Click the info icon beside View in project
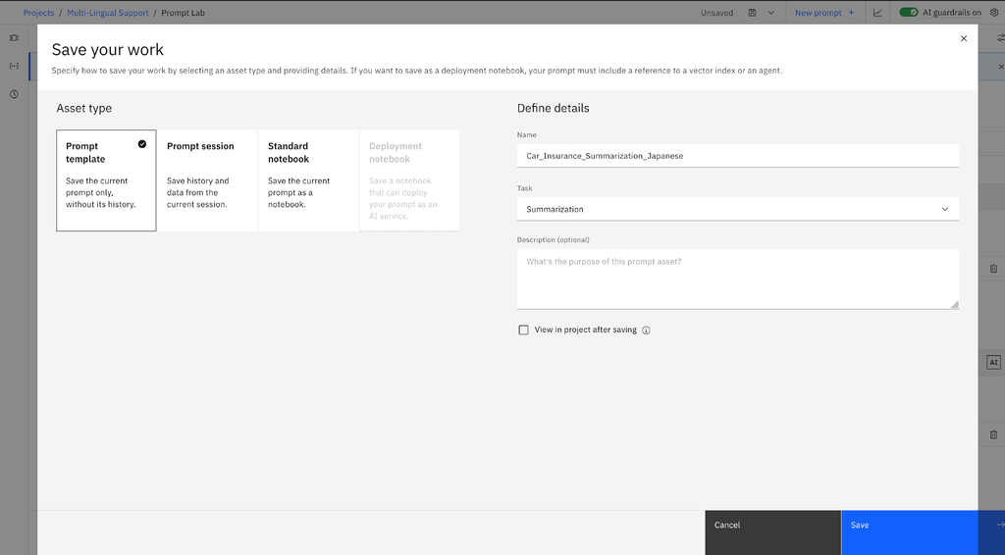Screen dimensions: 1005x555 (x=646, y=330)
